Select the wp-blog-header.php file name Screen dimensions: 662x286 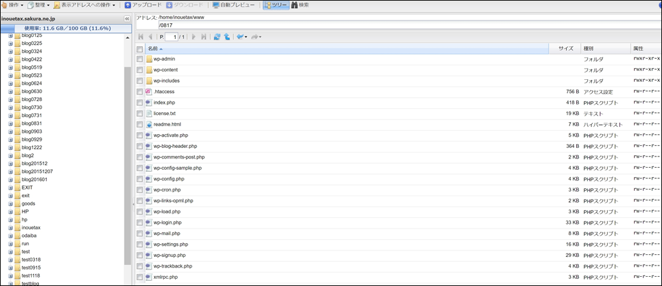[x=175, y=146]
